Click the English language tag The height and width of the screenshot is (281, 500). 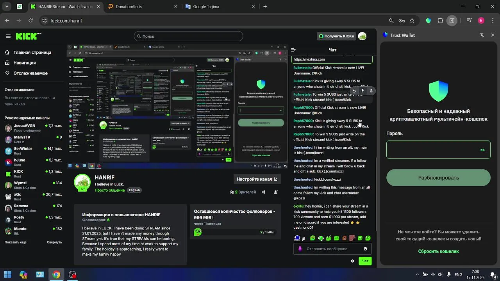134,190
